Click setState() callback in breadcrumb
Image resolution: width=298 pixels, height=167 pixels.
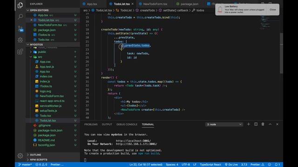tap(176, 10)
